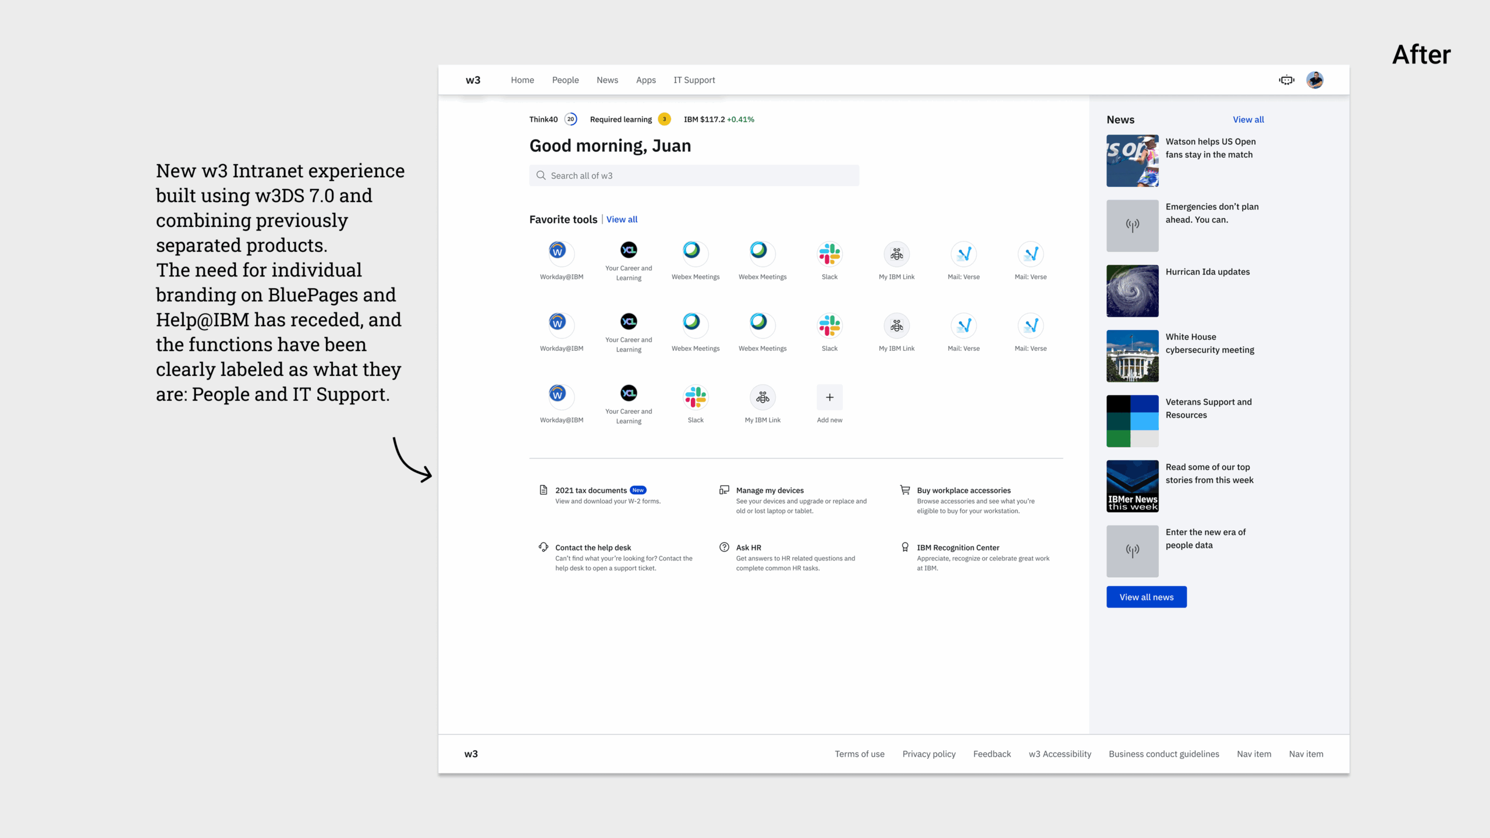Open leftmost Mail: Verse in middle row

coord(964,325)
